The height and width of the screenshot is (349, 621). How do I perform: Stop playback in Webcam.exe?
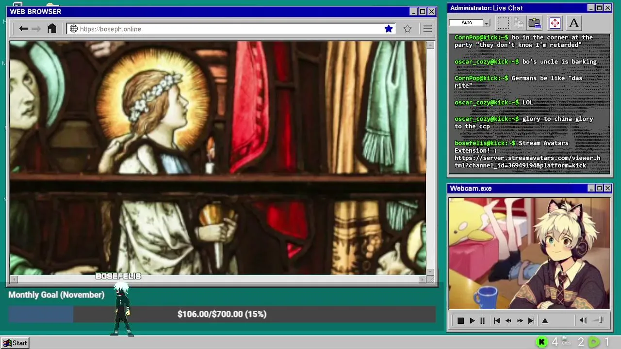(460, 320)
